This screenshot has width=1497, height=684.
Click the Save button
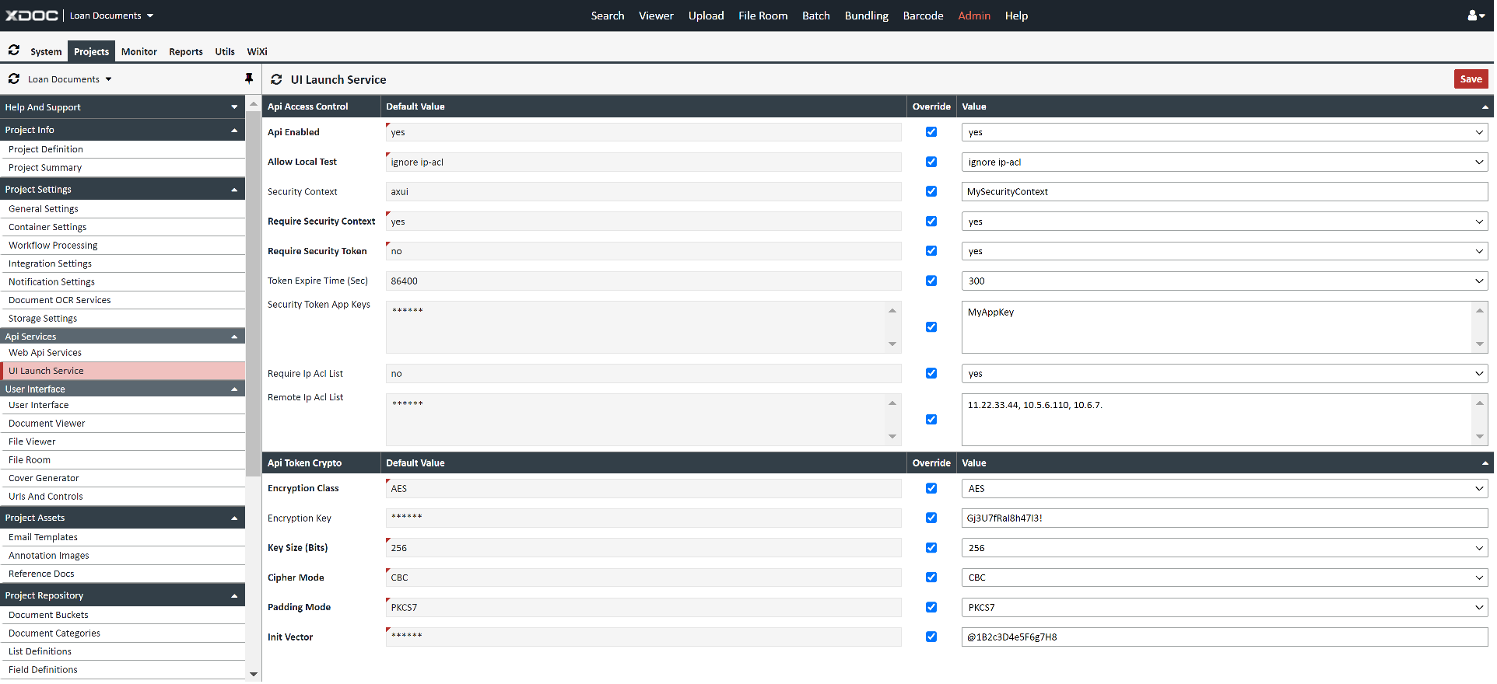(x=1470, y=79)
